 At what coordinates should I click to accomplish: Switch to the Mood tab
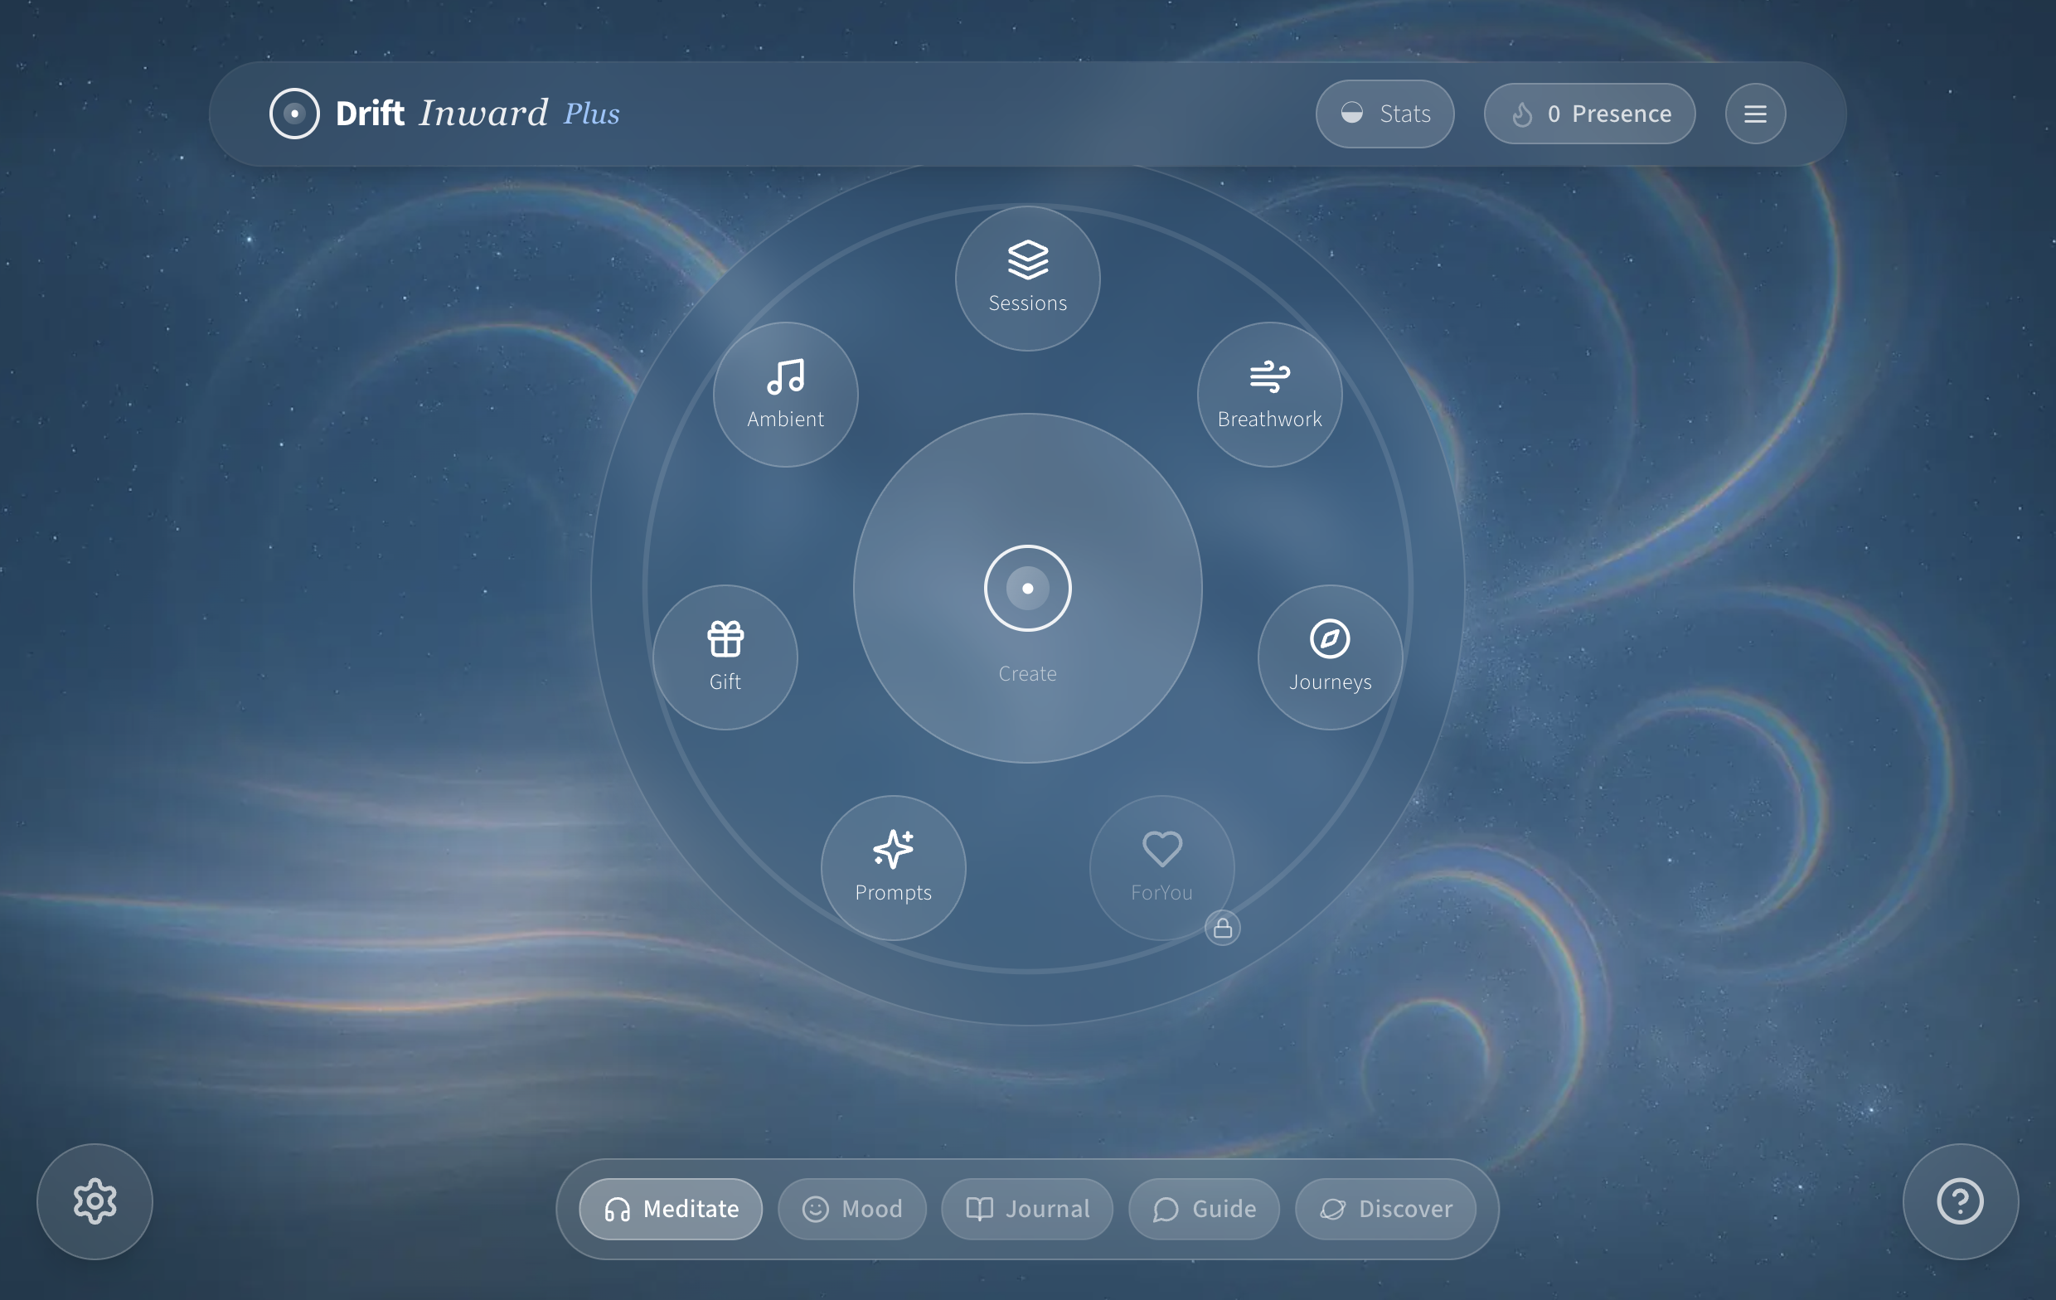click(x=851, y=1209)
